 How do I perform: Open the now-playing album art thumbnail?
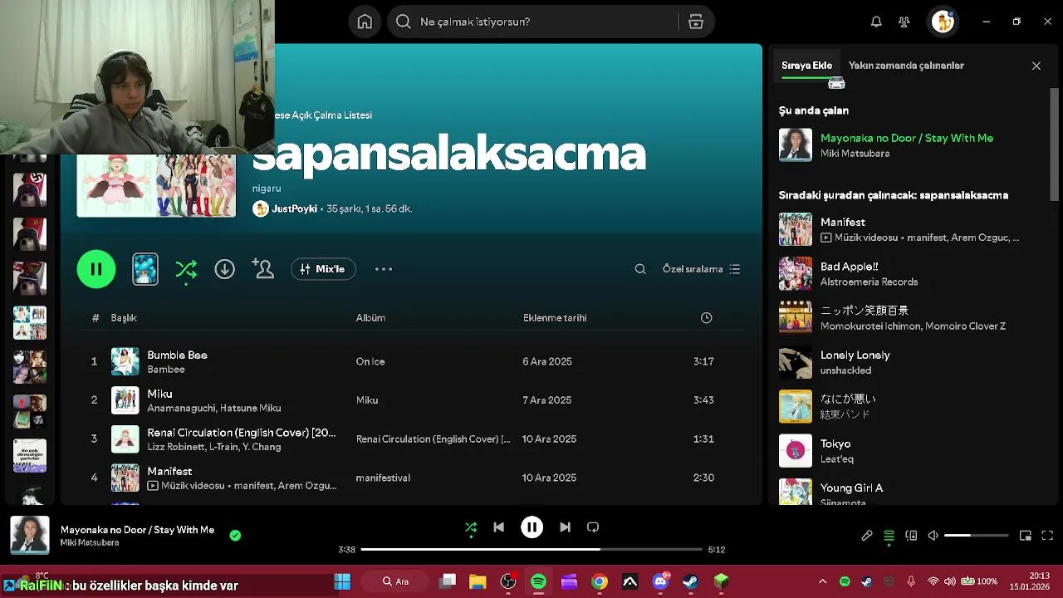tap(29, 536)
